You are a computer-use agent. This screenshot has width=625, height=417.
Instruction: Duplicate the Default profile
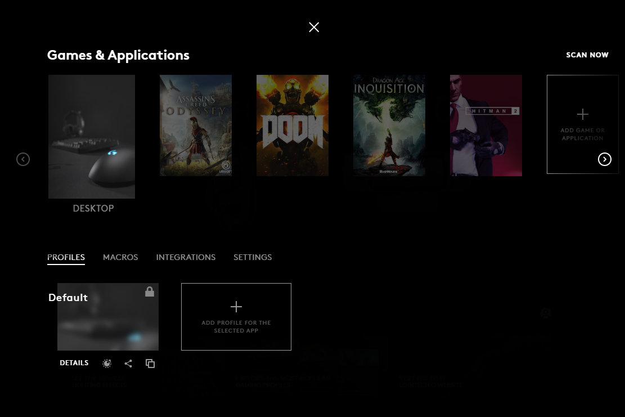pos(150,363)
